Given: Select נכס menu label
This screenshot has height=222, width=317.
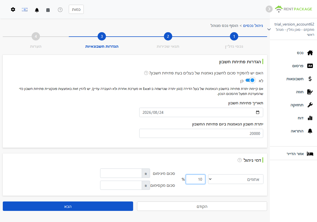Looking at the screenshot, I should pyautogui.click(x=300, y=53).
